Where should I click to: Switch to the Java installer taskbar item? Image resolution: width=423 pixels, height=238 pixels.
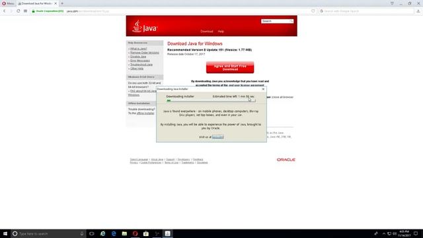coord(167,233)
